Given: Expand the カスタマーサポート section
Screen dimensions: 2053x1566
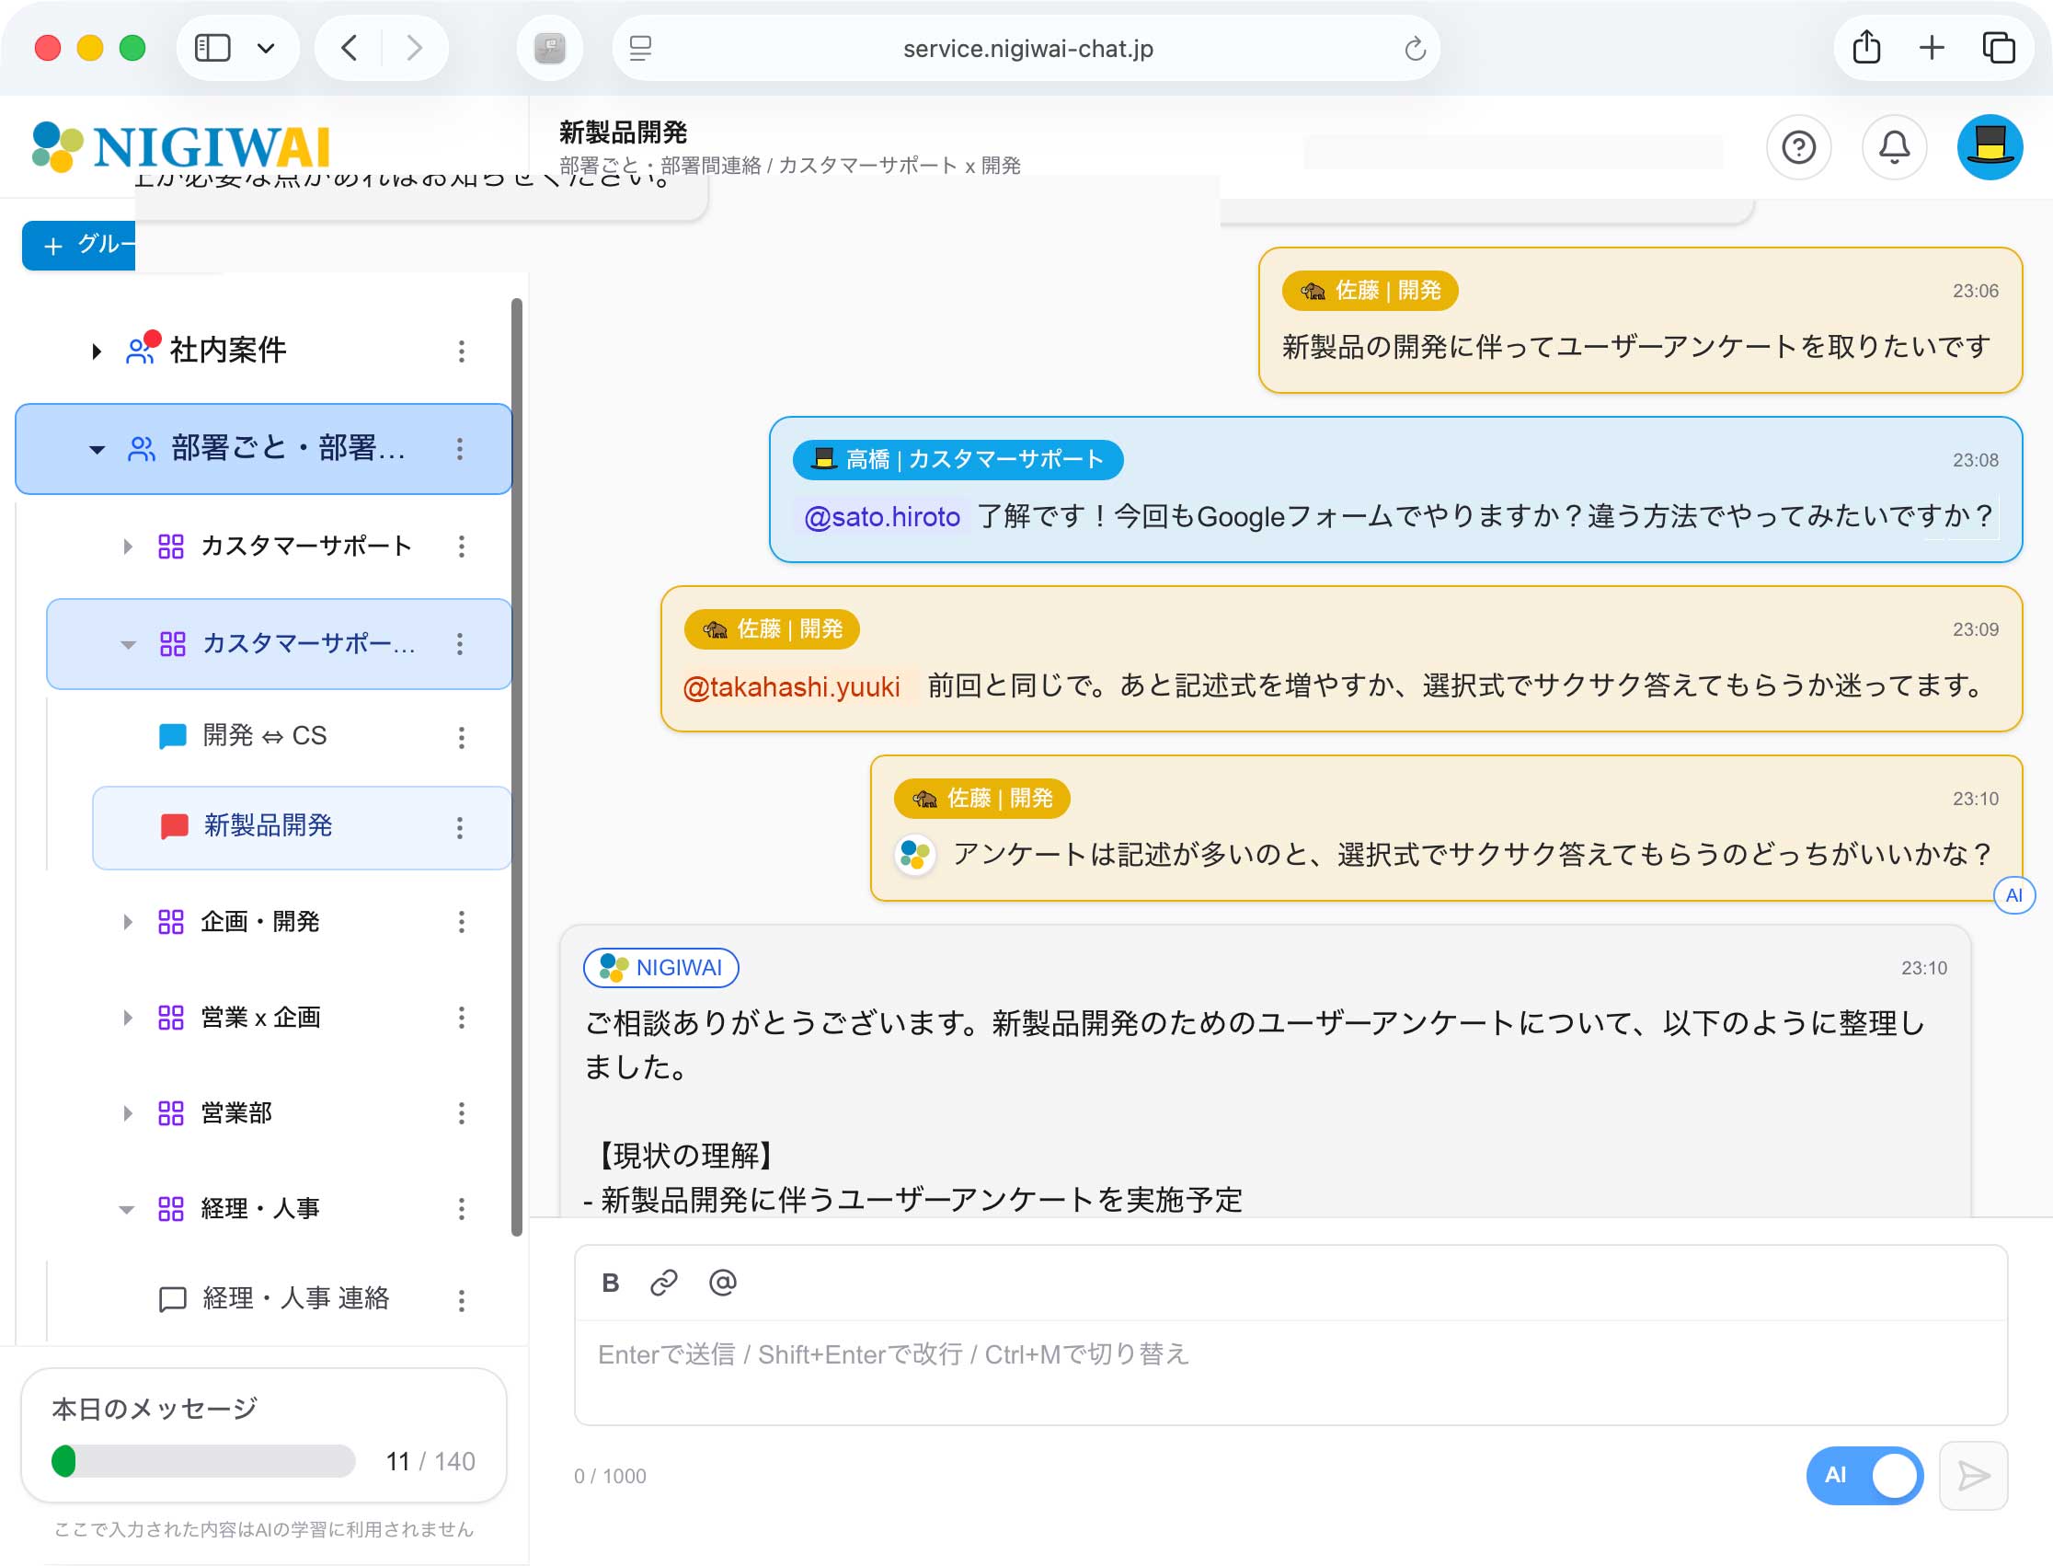Looking at the screenshot, I should (x=128, y=547).
